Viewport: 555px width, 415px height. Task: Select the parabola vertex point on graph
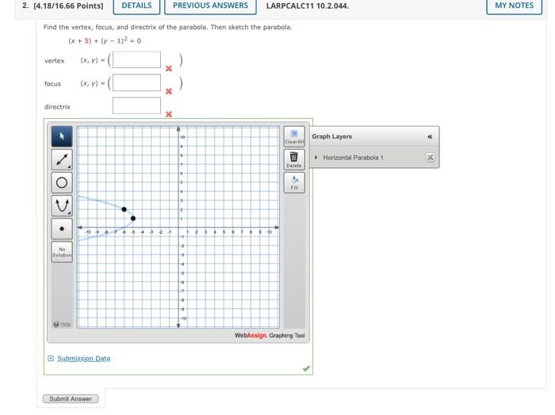tap(133, 219)
